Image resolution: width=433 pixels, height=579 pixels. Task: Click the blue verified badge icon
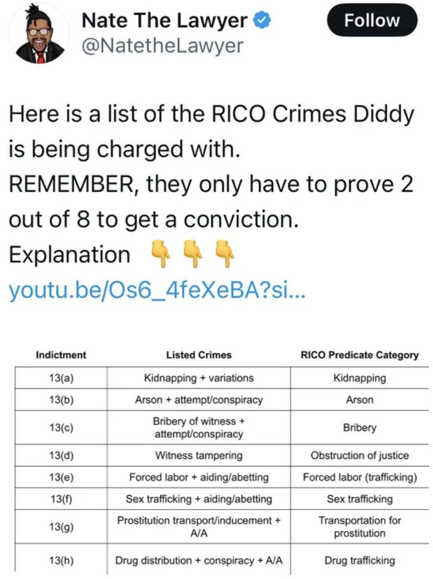(x=262, y=20)
